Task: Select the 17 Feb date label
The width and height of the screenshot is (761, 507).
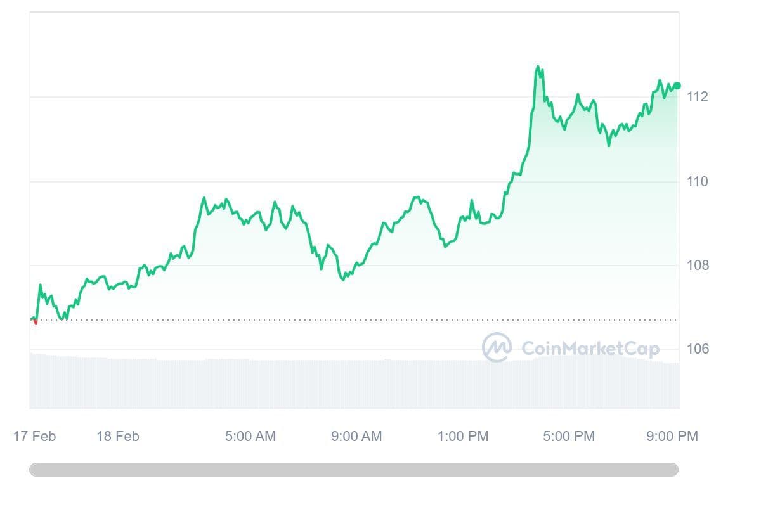Action: (34, 437)
